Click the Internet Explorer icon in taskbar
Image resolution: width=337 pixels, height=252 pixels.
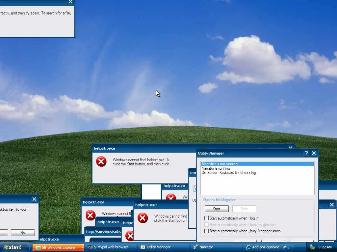tap(248, 247)
